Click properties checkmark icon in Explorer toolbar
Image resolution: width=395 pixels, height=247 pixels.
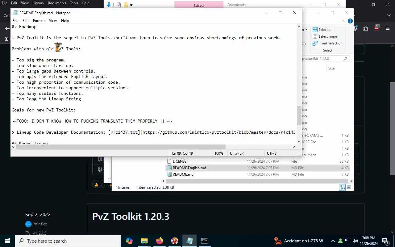coord(119,5)
